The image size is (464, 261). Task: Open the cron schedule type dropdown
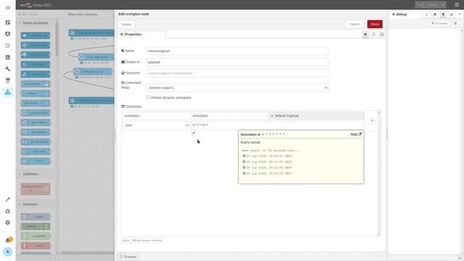[x=157, y=125]
